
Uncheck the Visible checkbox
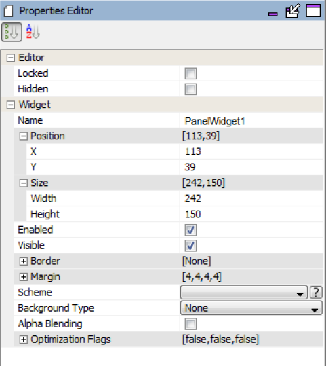(190, 246)
